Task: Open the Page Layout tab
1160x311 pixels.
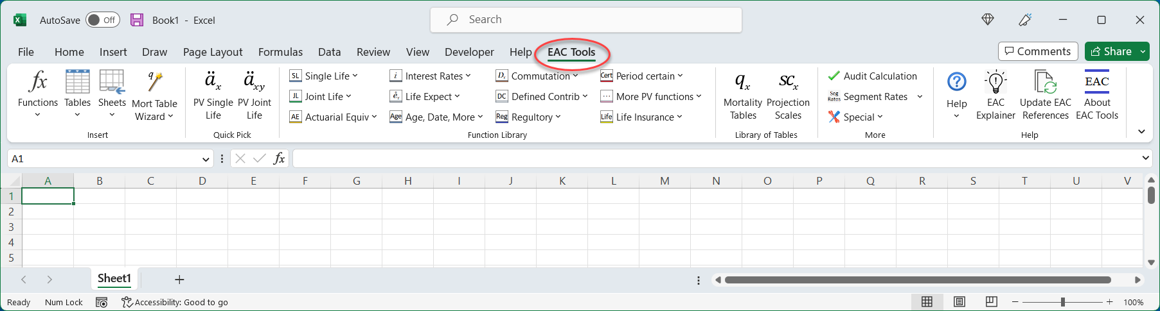Action: tap(213, 52)
